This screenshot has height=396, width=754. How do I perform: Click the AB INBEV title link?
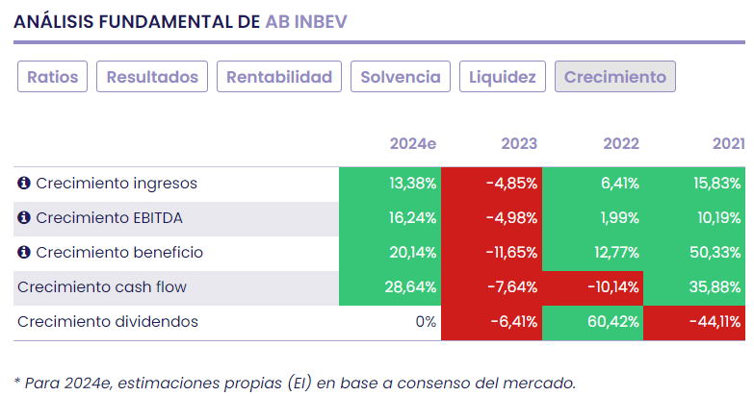point(305,23)
